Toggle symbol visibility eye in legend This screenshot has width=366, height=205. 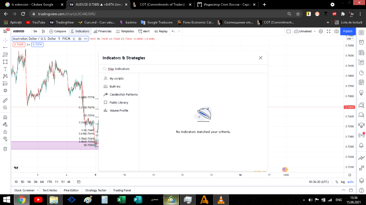(x=80, y=39)
